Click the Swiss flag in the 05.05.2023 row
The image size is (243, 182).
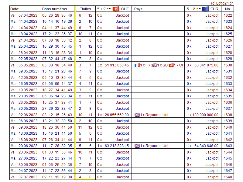coord(171,65)
